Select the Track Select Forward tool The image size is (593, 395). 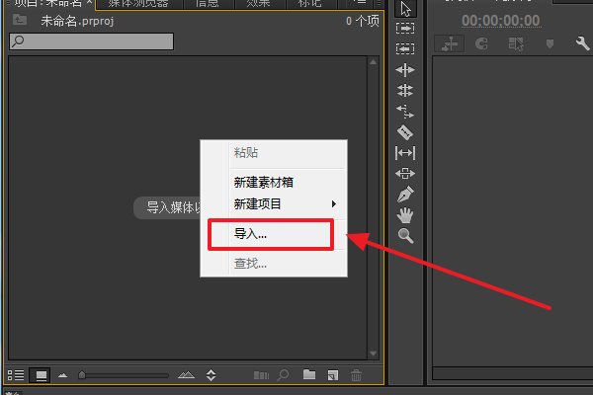click(405, 29)
